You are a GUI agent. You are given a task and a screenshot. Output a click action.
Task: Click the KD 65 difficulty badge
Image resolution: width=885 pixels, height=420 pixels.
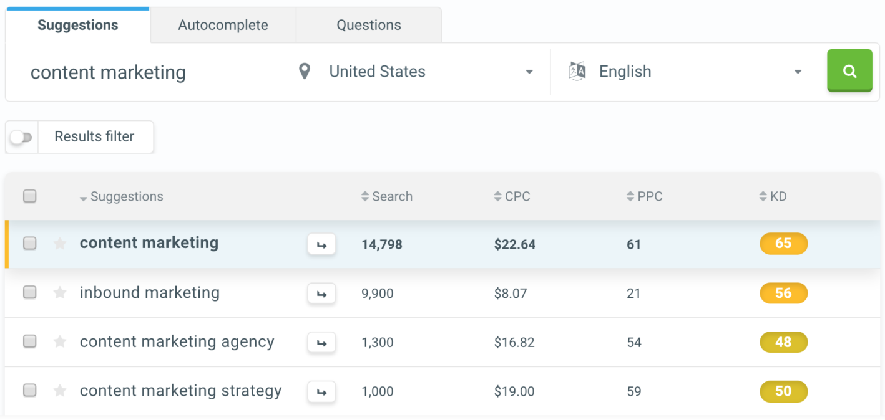(783, 244)
